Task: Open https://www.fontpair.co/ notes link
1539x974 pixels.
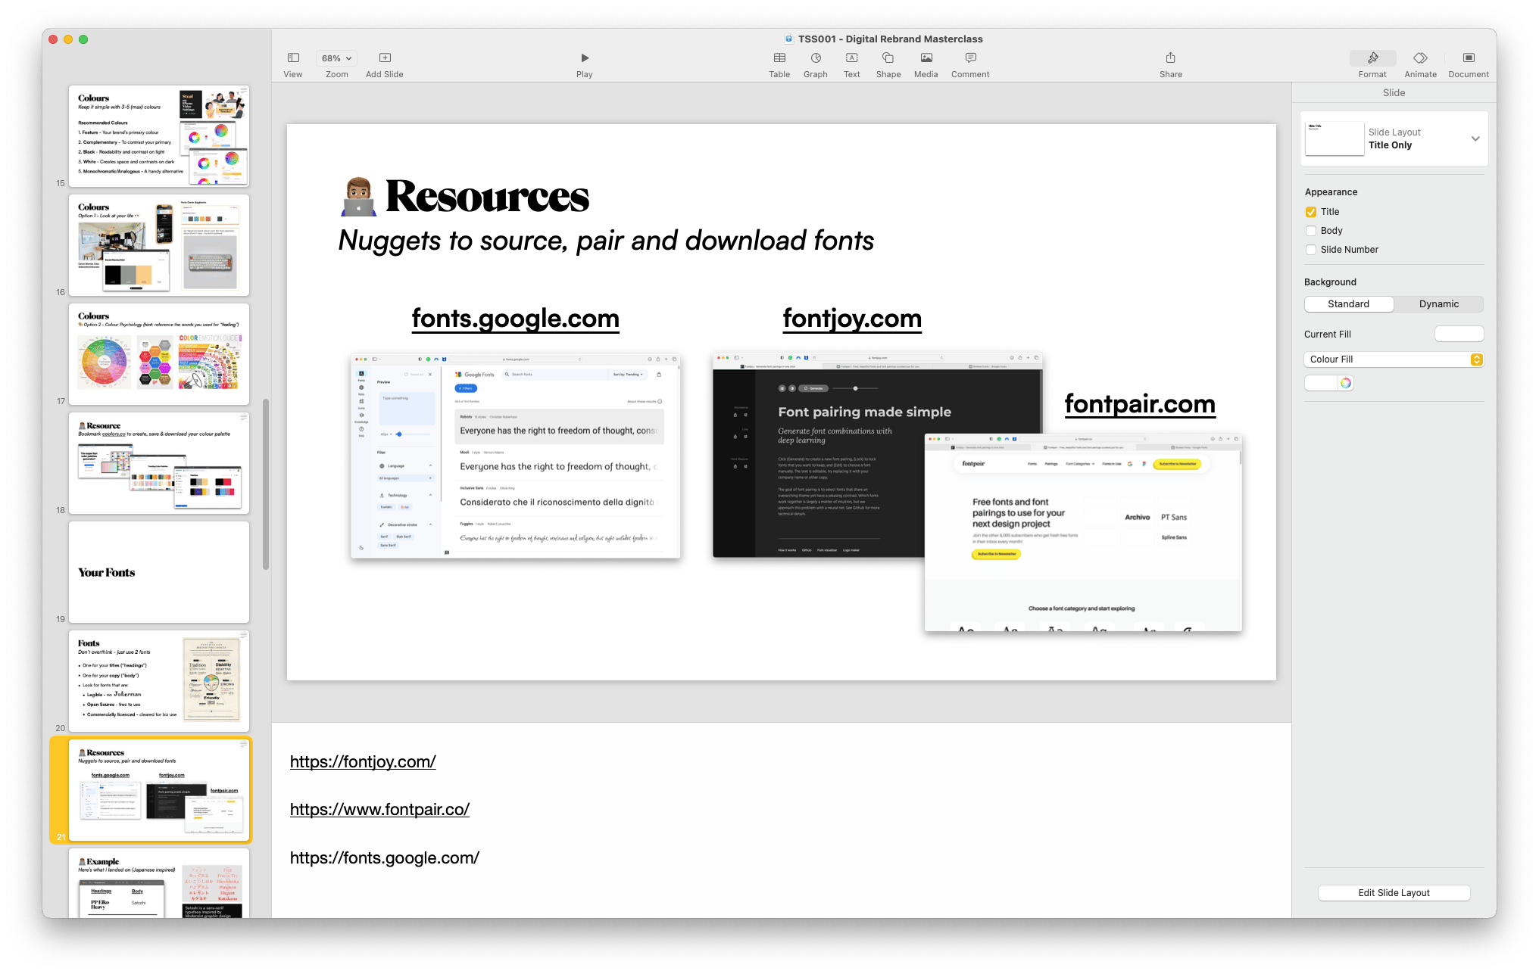Action: point(379,810)
